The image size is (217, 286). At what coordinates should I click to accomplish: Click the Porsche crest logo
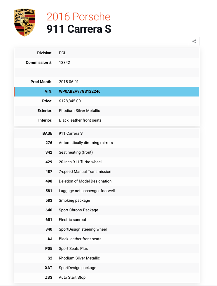point(24,22)
